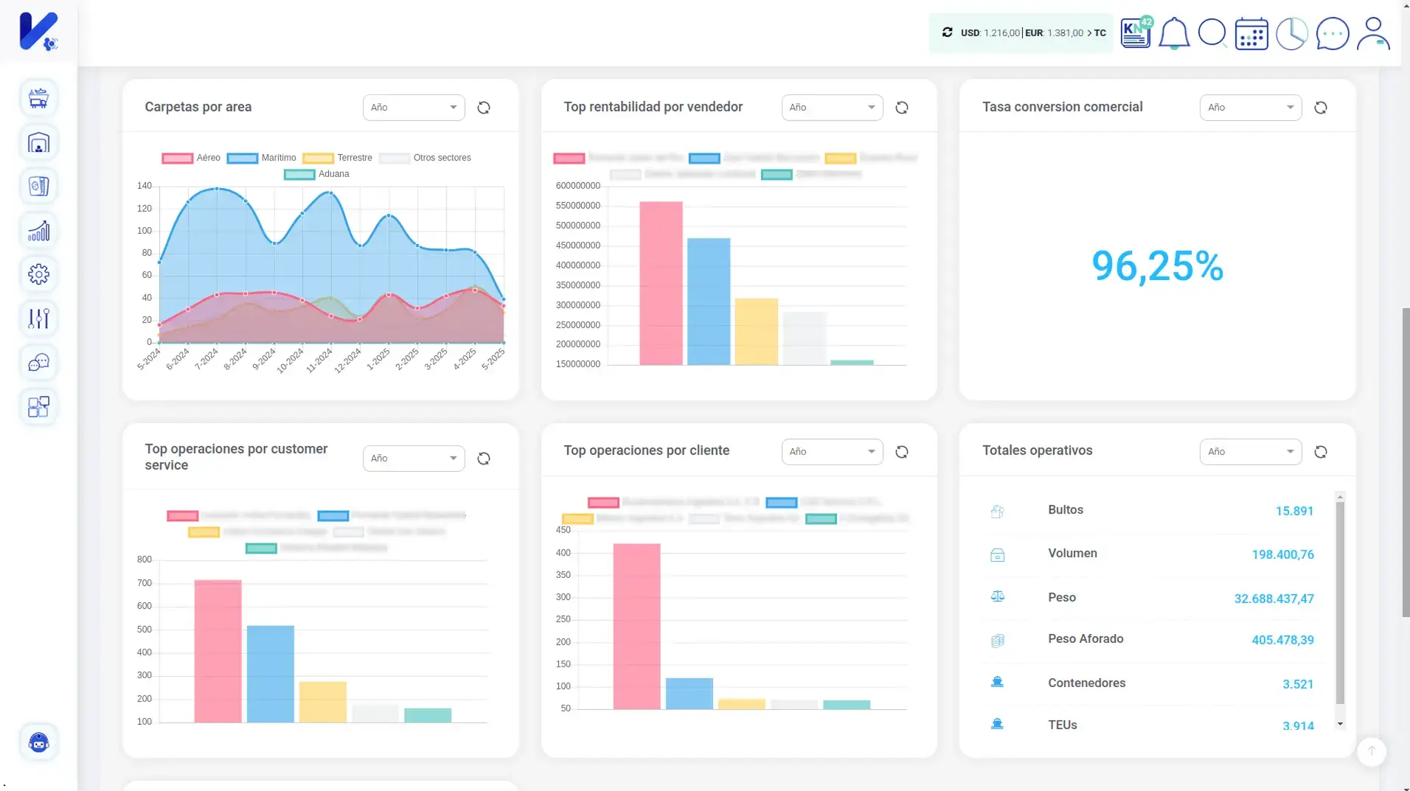Open the filters sliders icon in the sidebar
The width and height of the screenshot is (1410, 791).
[38, 318]
